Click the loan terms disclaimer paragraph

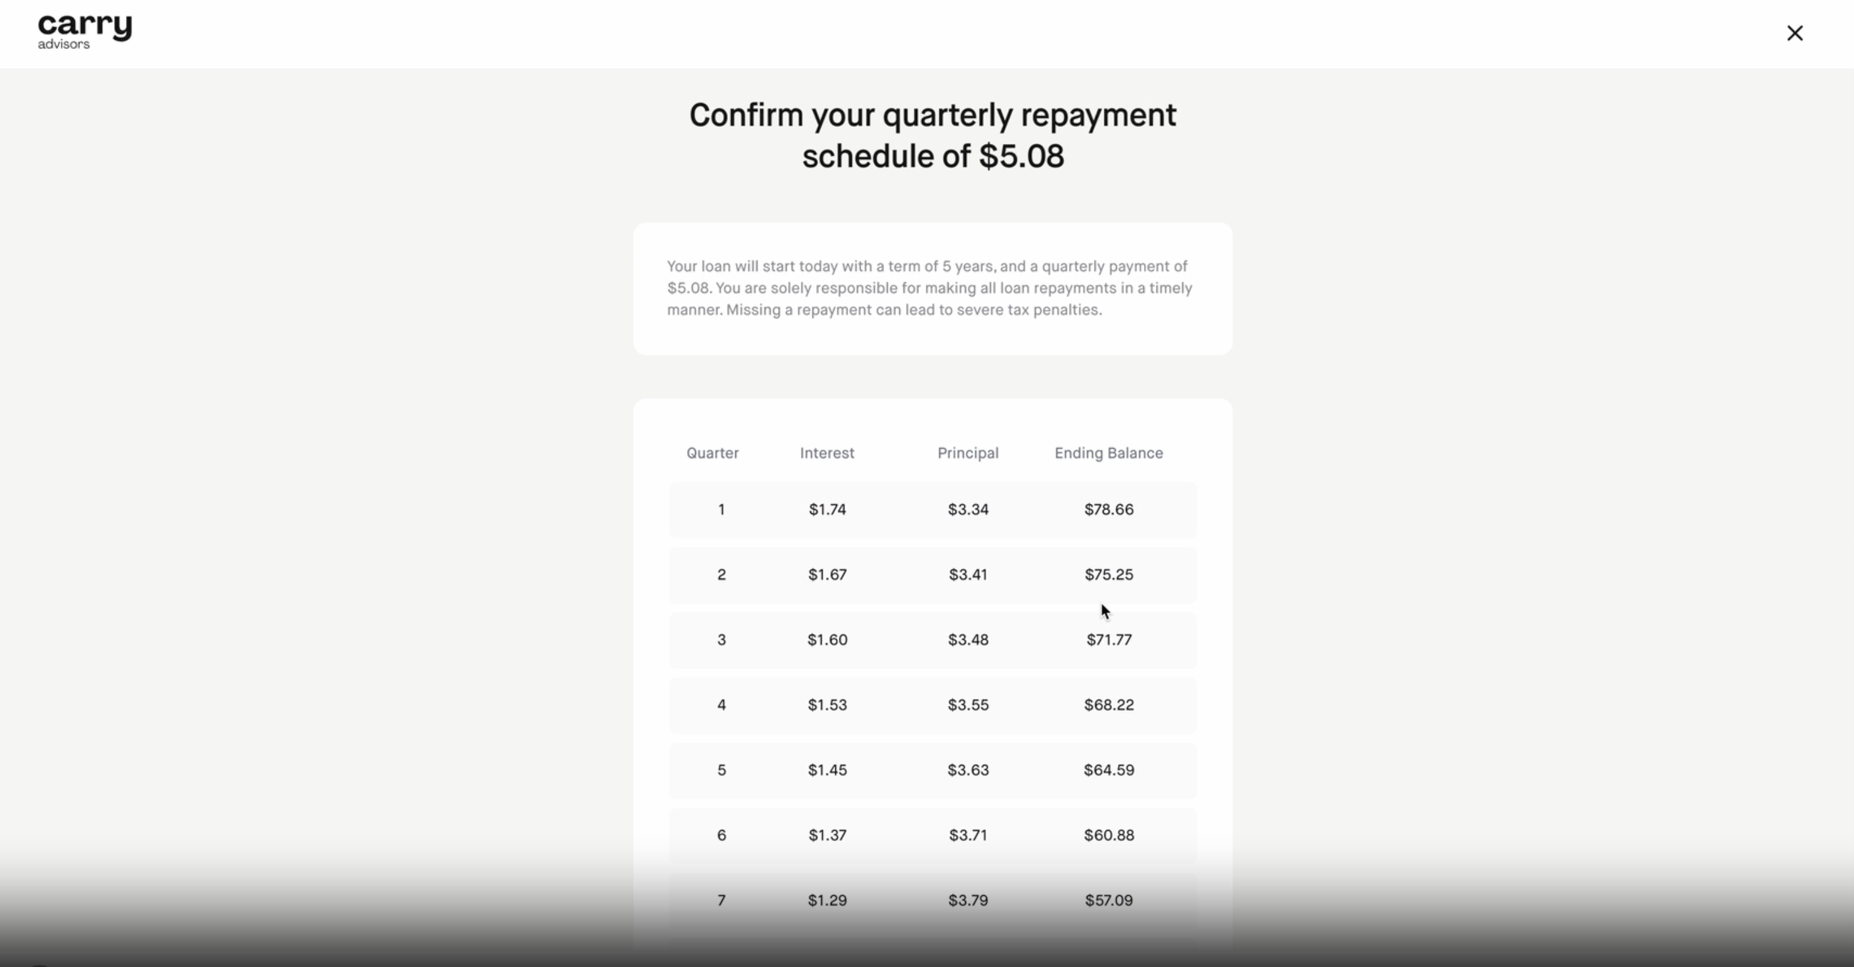click(x=930, y=288)
